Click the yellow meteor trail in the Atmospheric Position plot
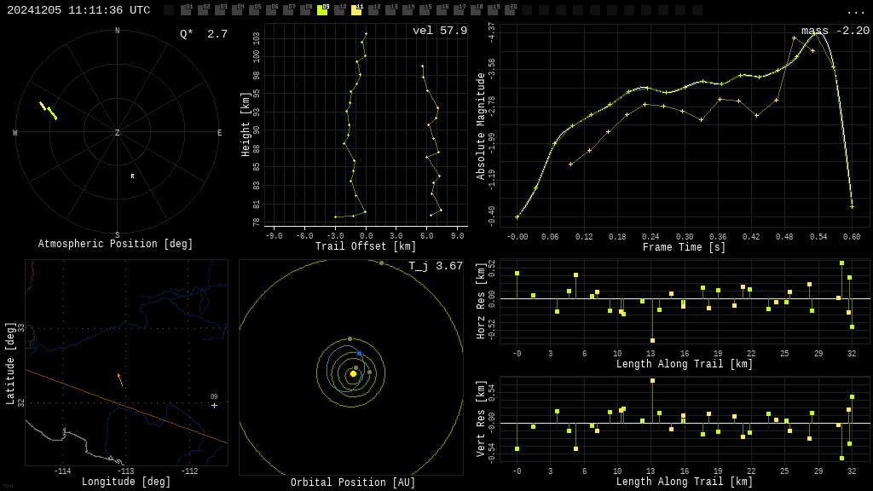 click(49, 111)
